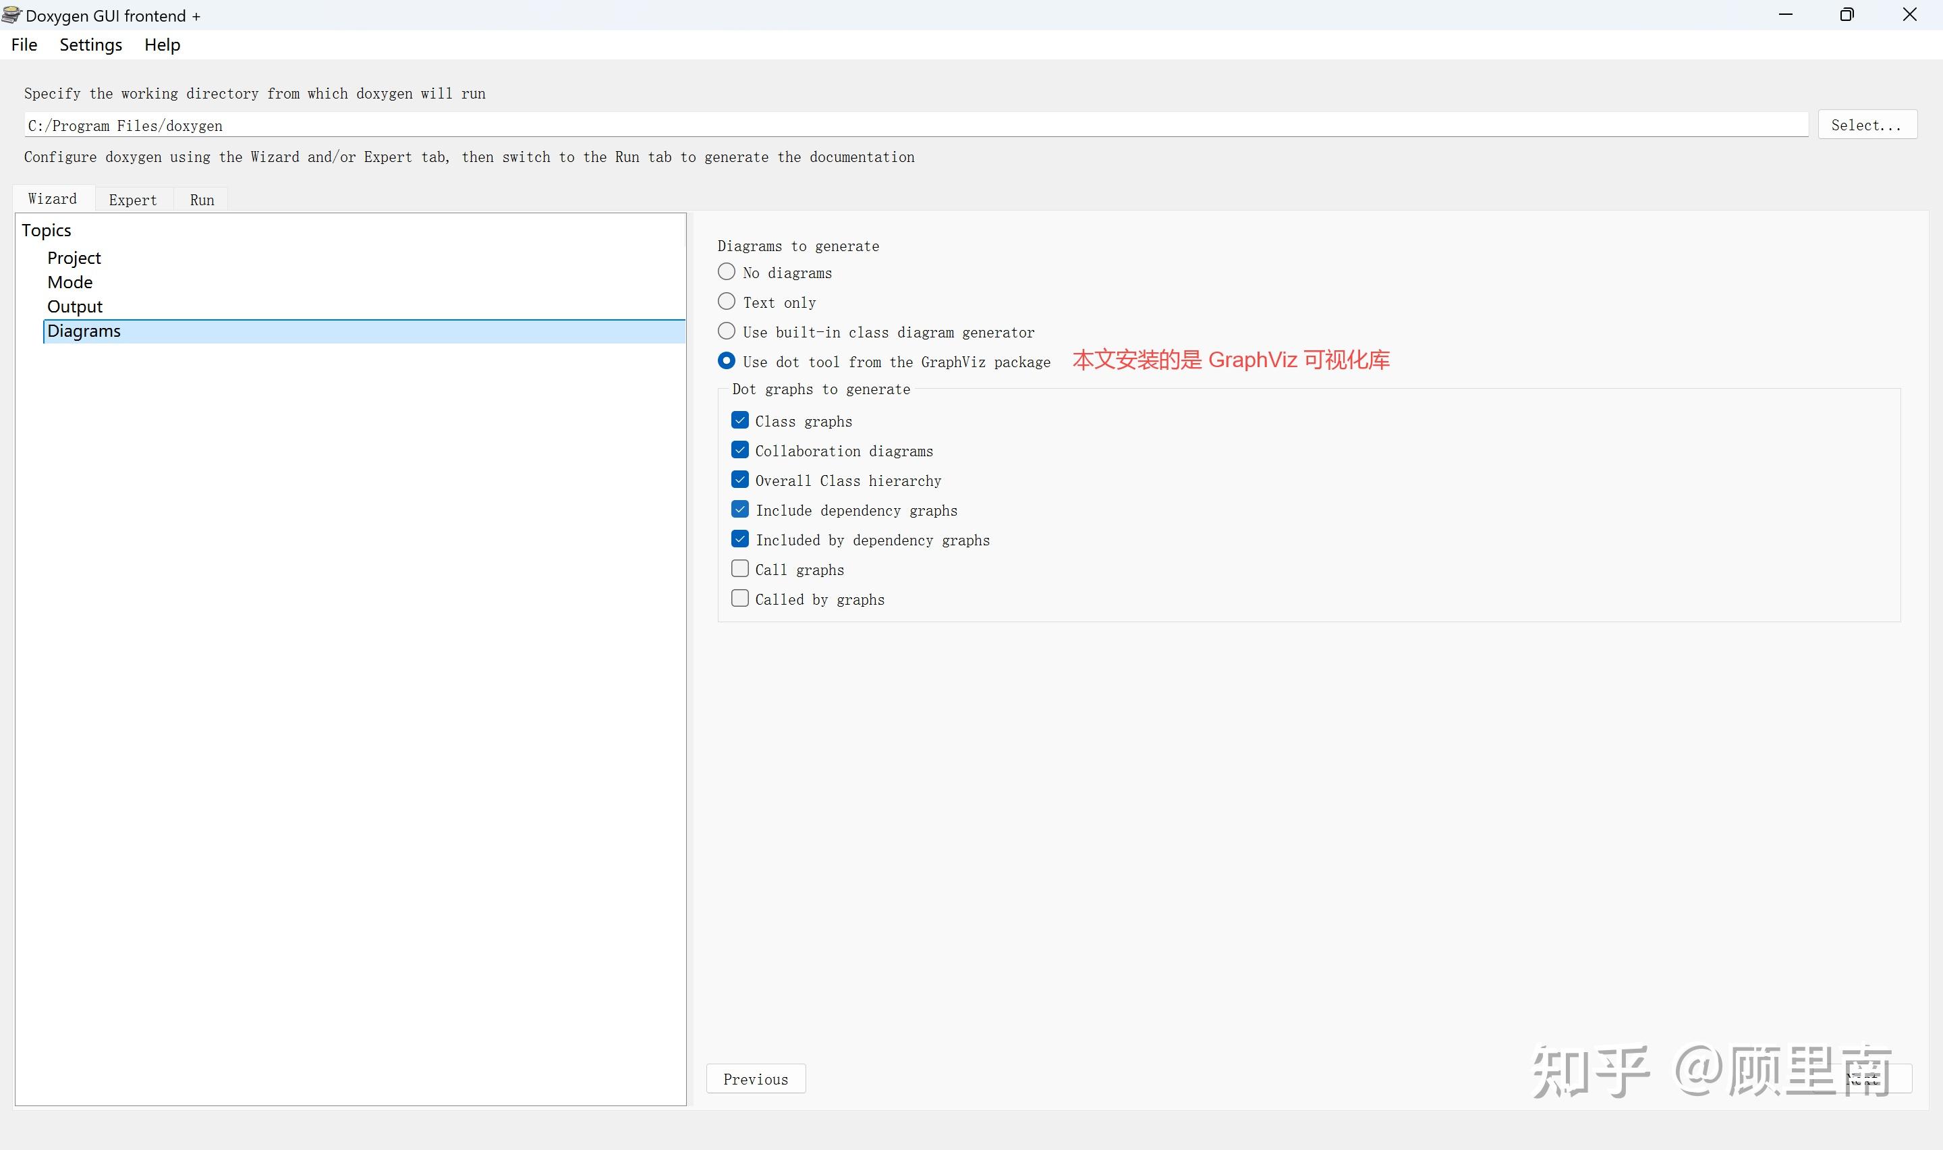Switch to the Expert tab
This screenshot has height=1150, width=1943.
(132, 200)
